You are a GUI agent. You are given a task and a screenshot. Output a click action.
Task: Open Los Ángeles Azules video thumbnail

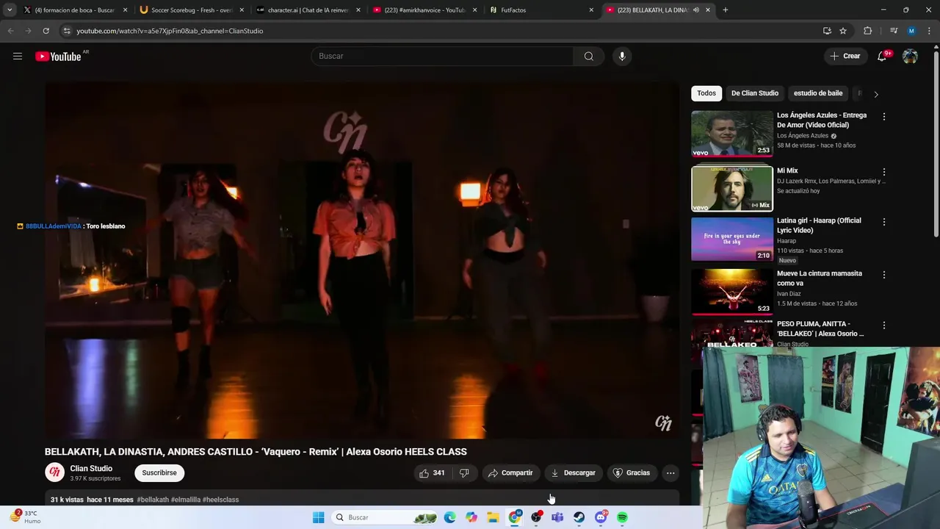click(x=732, y=134)
